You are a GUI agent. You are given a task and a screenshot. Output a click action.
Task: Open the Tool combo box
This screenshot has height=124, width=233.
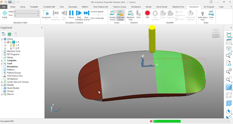(x=27, y=15)
